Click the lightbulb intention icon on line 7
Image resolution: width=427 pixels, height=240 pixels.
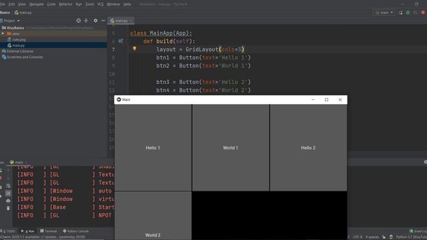click(x=134, y=49)
